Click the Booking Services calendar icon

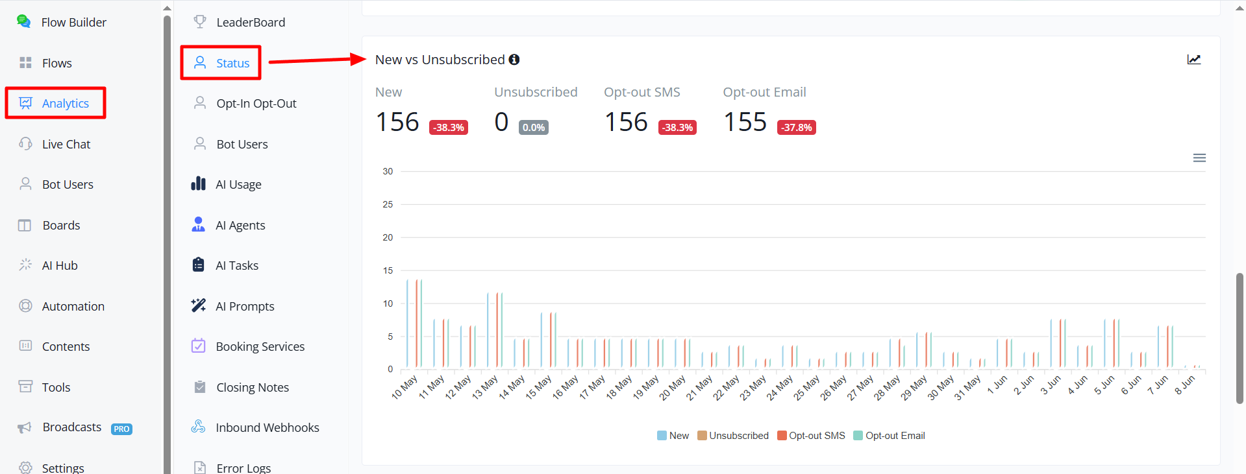pyautogui.click(x=199, y=346)
